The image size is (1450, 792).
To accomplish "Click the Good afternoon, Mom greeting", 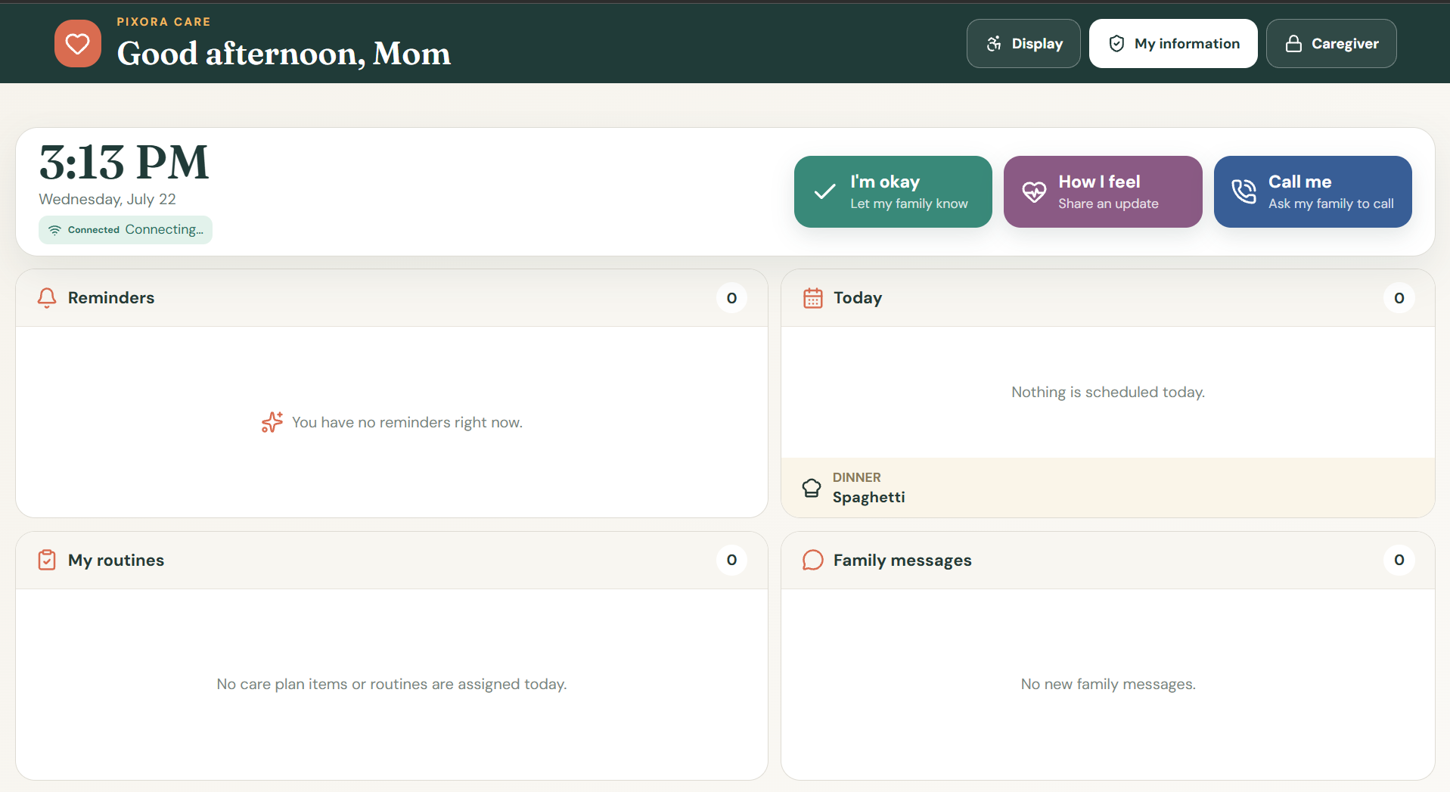I will (284, 54).
